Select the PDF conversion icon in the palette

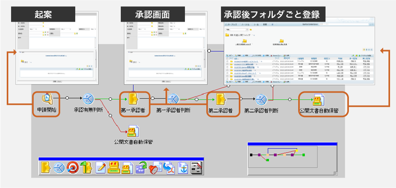point(169,168)
